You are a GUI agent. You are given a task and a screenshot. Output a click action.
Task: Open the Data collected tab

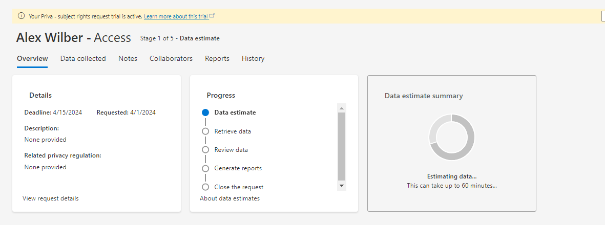click(83, 59)
